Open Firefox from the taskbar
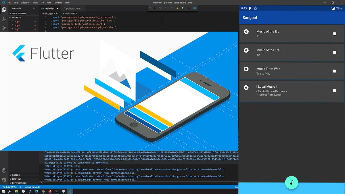 (x=49, y=191)
